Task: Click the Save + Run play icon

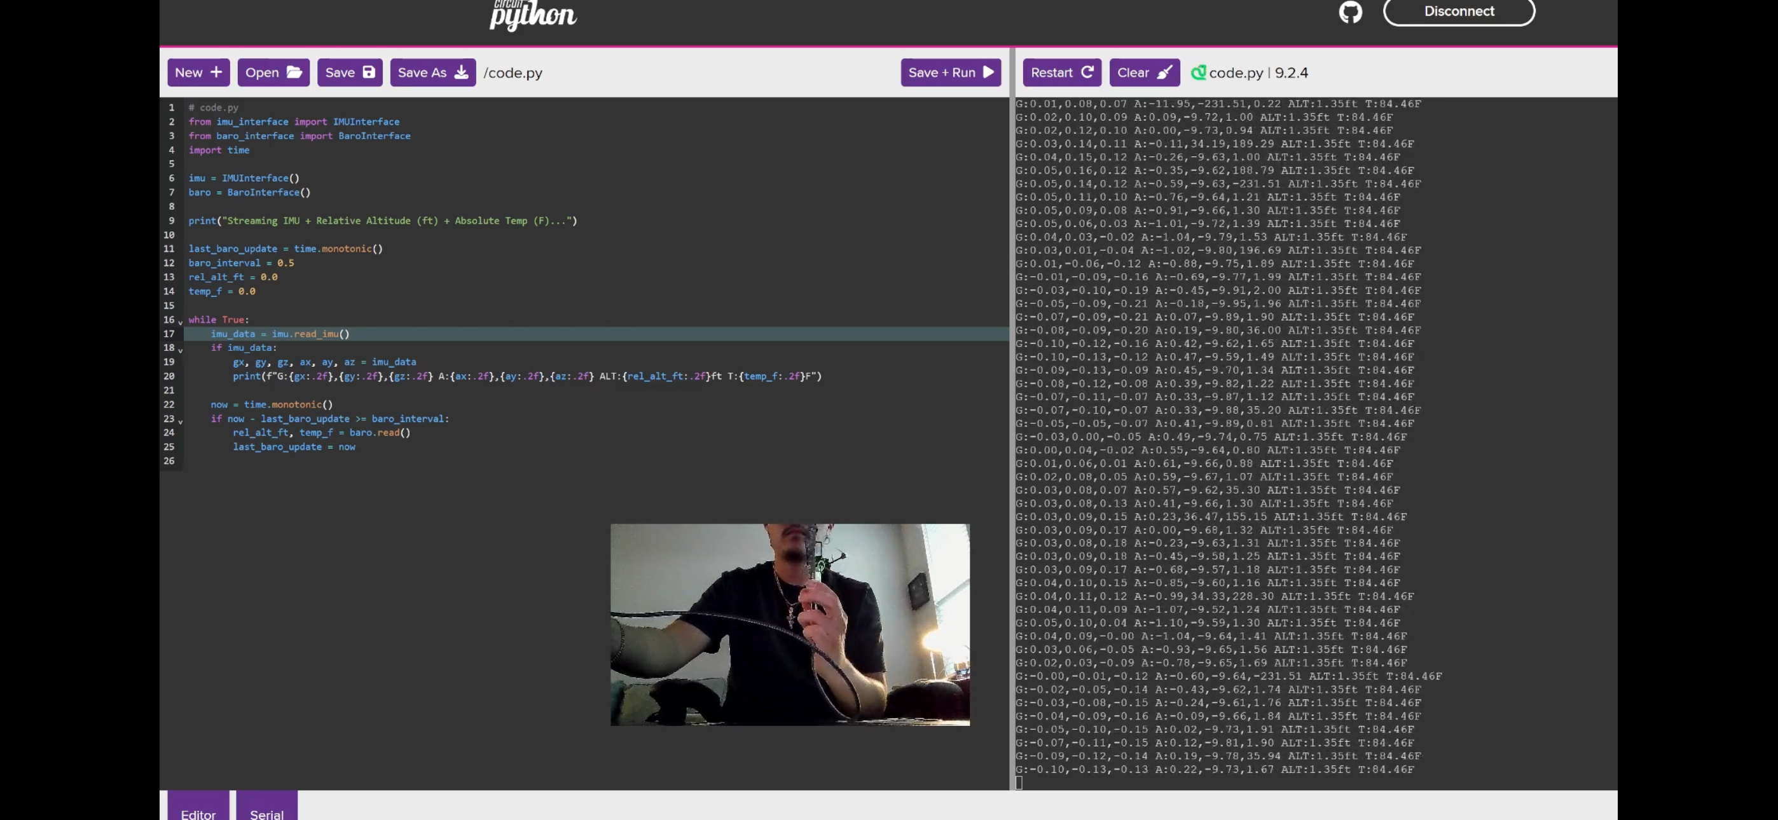Action: [988, 72]
